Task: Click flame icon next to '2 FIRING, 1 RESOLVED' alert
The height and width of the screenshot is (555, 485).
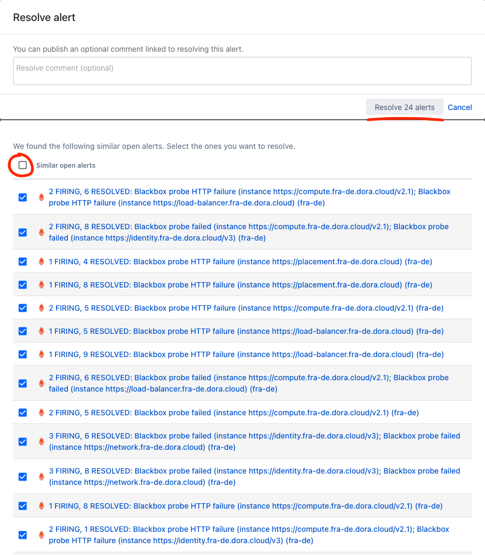Action: [x=41, y=535]
